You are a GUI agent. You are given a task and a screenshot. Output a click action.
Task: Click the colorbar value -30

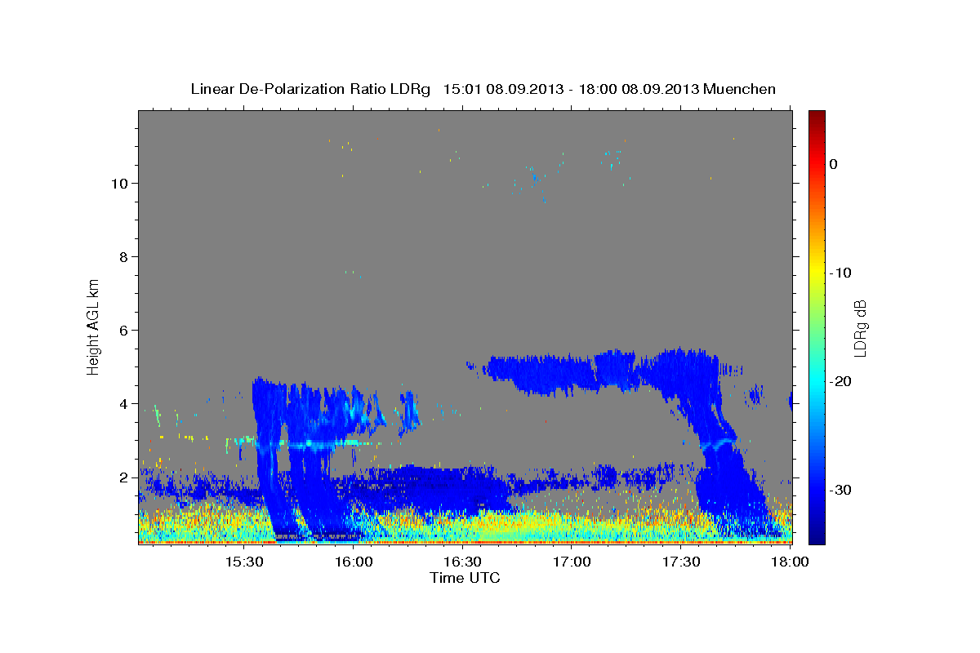tap(841, 490)
